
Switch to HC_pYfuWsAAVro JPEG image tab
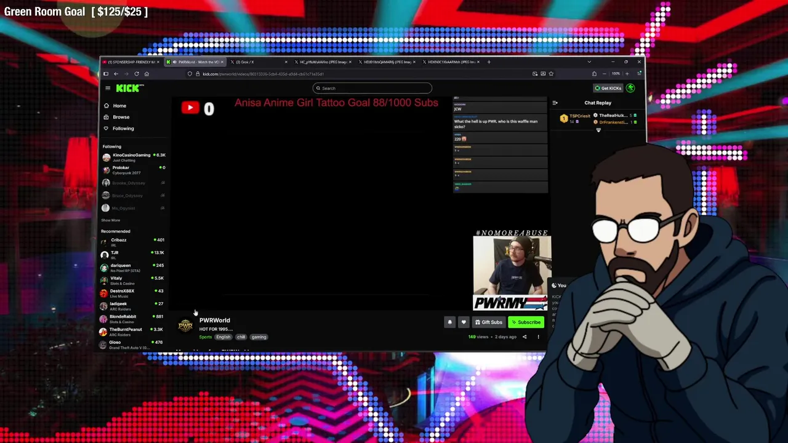tap(323, 62)
